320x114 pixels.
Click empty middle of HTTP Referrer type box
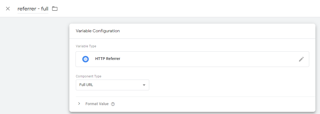click(202, 59)
